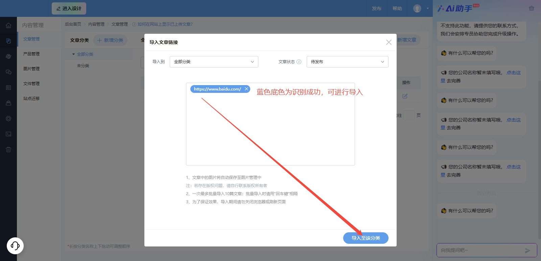Viewport: 541px width, 261px height.
Task: Click the home icon in left sidebar
Action: pyautogui.click(x=8, y=25)
